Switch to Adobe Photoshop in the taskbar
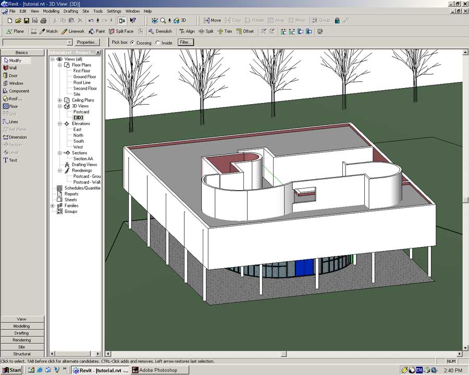Viewport: 469px width, 375px height. [160, 370]
